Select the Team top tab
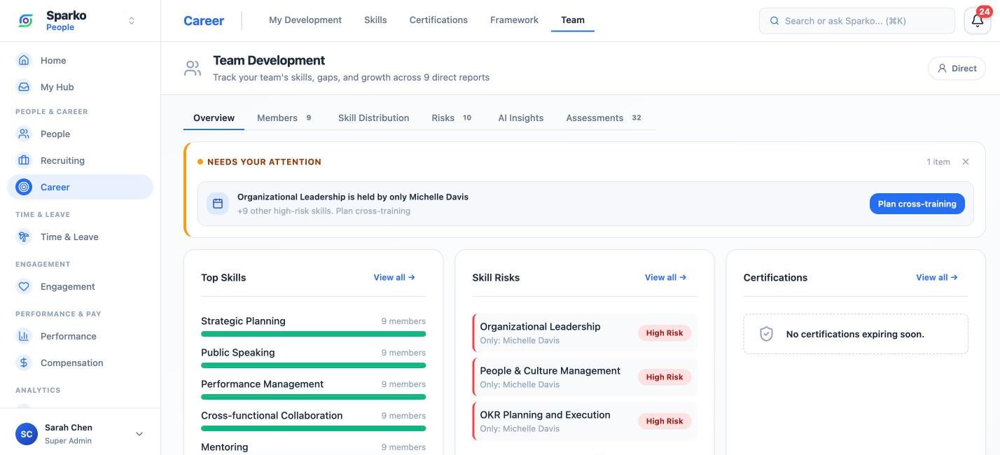1000x455 pixels. pos(573,20)
